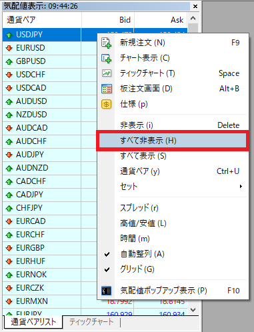Click the green up arrow next to GBPUSD

(x=9, y=61)
